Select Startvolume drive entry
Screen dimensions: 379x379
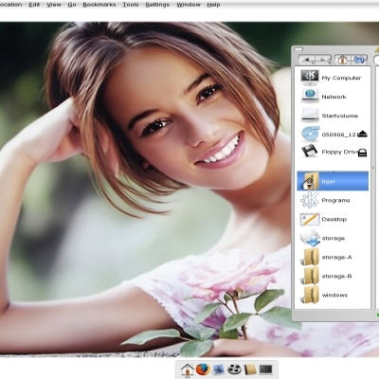[x=333, y=116]
